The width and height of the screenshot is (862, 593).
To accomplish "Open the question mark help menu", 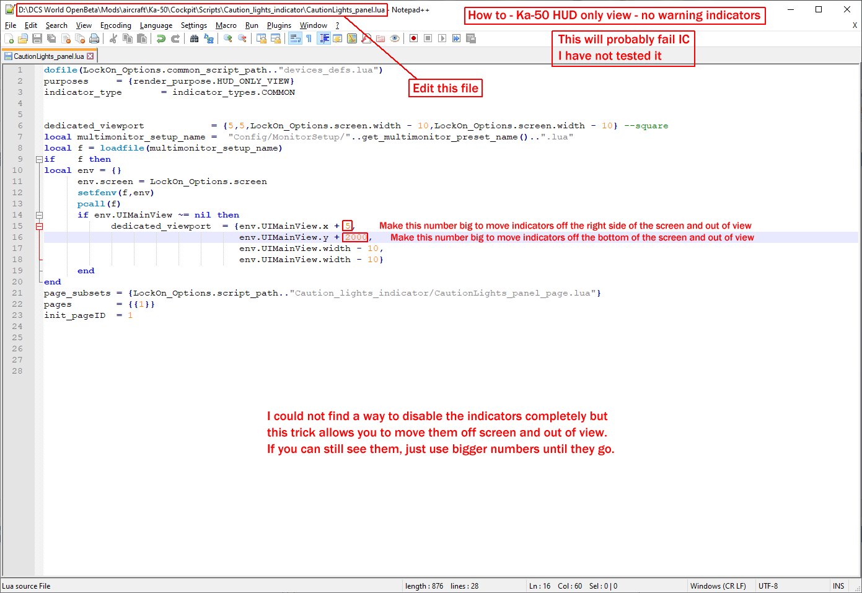I will coord(338,25).
